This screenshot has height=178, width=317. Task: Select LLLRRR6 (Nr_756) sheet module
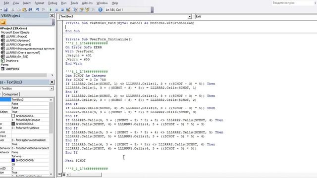[17, 57]
